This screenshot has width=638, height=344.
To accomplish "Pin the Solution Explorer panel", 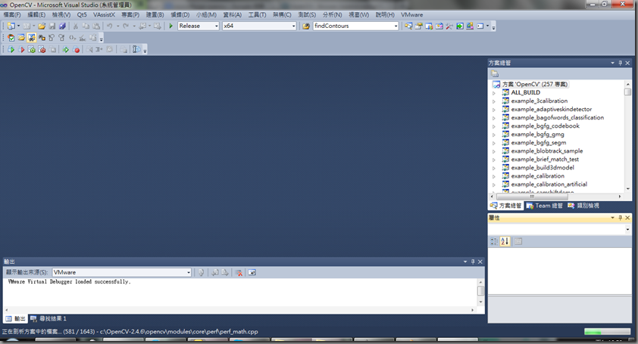I will (x=620, y=63).
